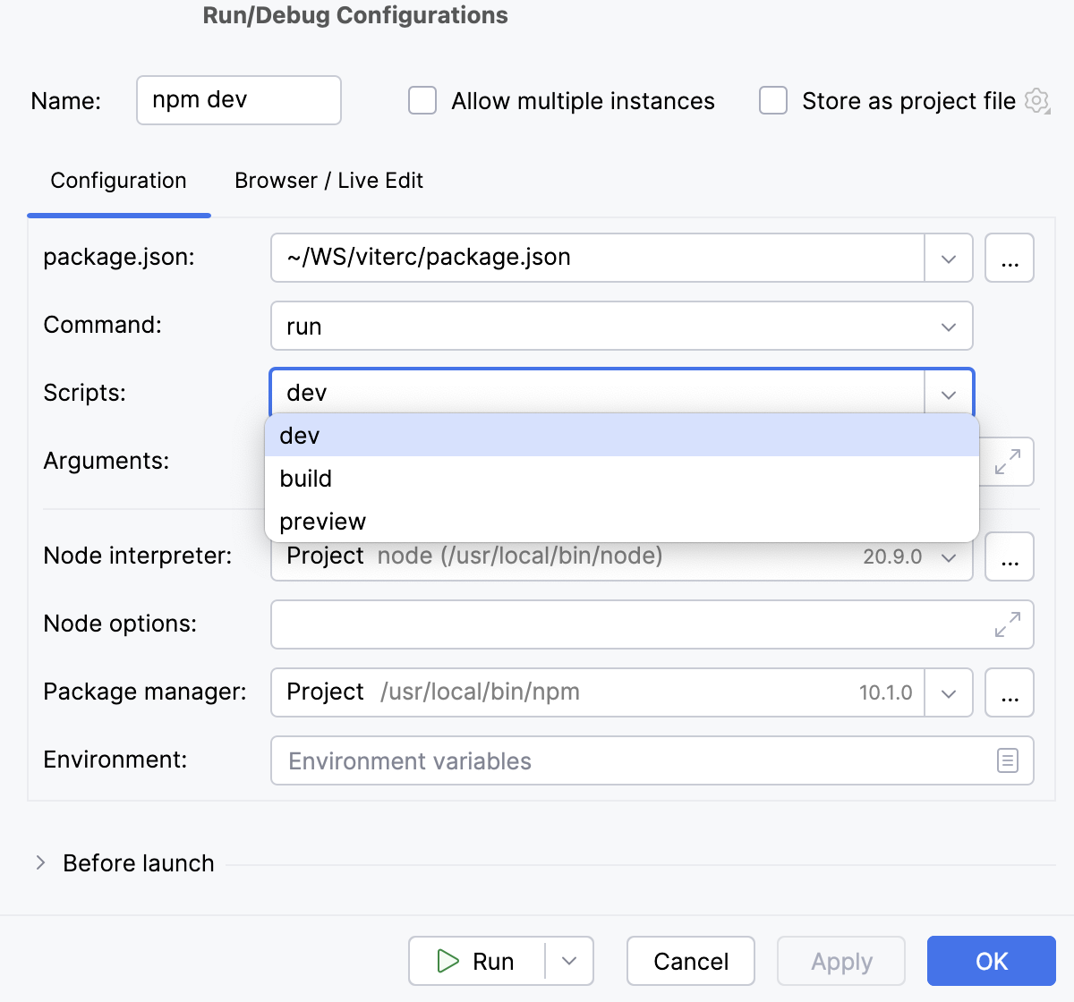
Task: Switch to the Browser / Live Edit tab
Action: [328, 181]
